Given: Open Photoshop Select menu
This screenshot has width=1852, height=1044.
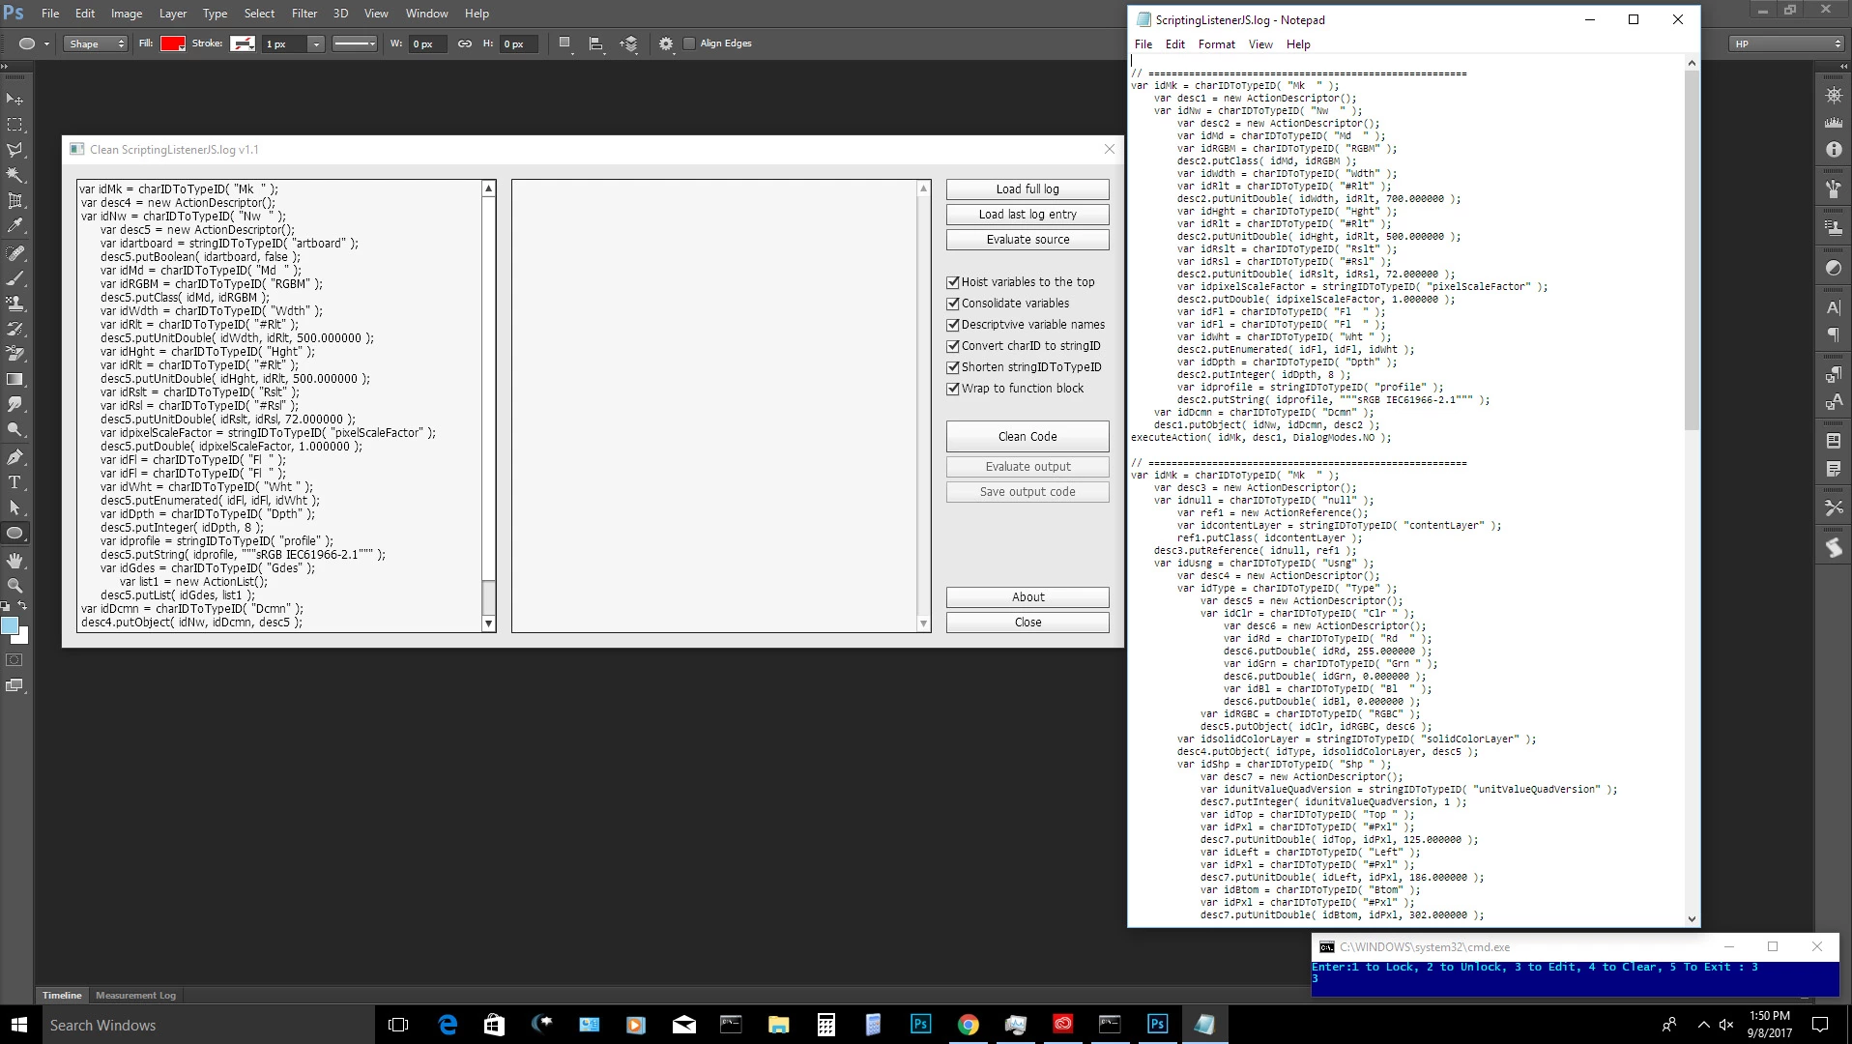Looking at the screenshot, I should point(259,14).
